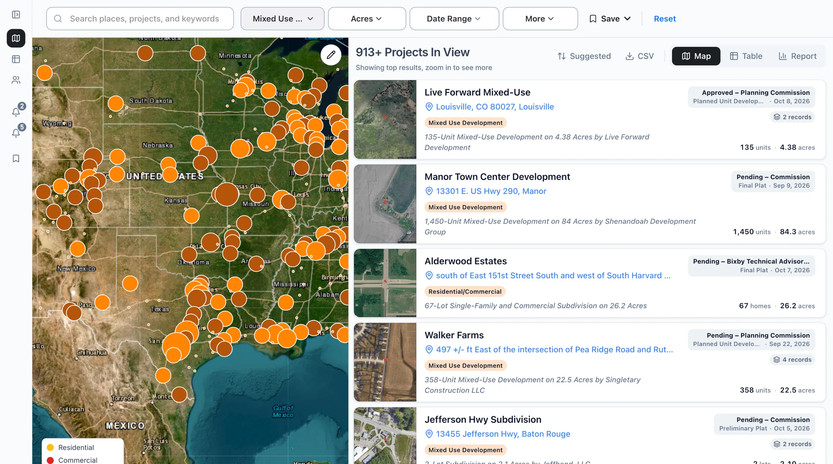The image size is (833, 464).
Task: Open Manor Town Center Development title
Action: point(497,177)
